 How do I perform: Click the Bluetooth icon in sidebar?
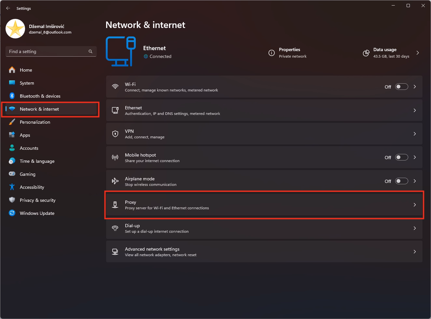click(x=12, y=96)
